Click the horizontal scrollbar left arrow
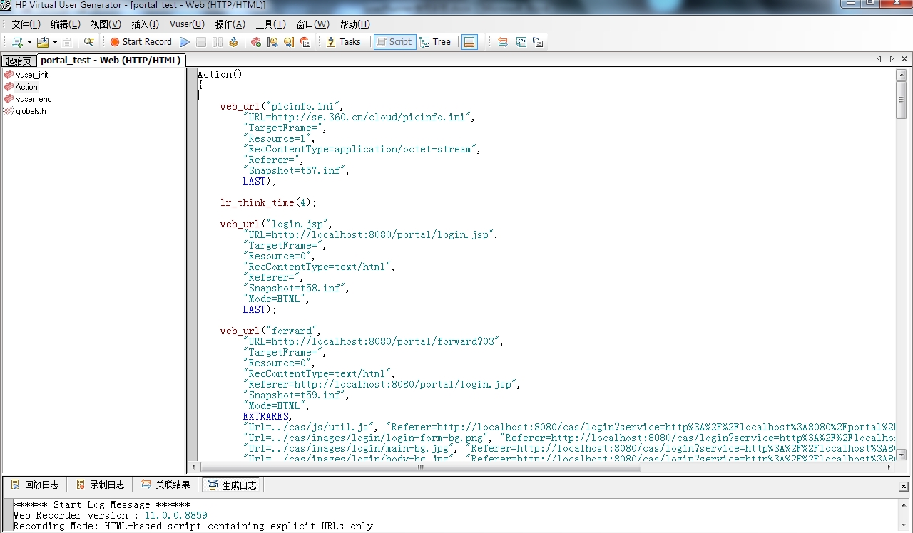Screen dimensions: 913x533 click(x=193, y=467)
